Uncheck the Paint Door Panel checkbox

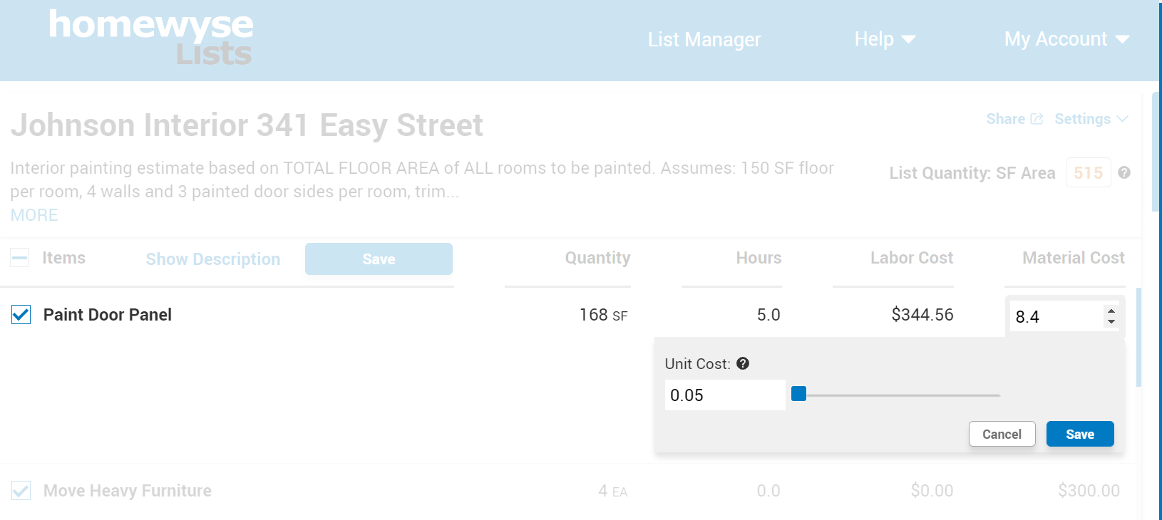21,314
